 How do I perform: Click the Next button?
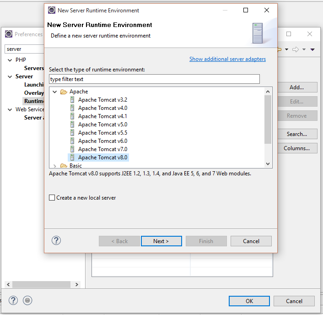pyautogui.click(x=161, y=241)
